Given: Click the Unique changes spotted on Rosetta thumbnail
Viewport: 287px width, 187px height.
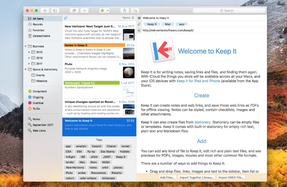Looking at the screenshot, I should coord(129,110).
